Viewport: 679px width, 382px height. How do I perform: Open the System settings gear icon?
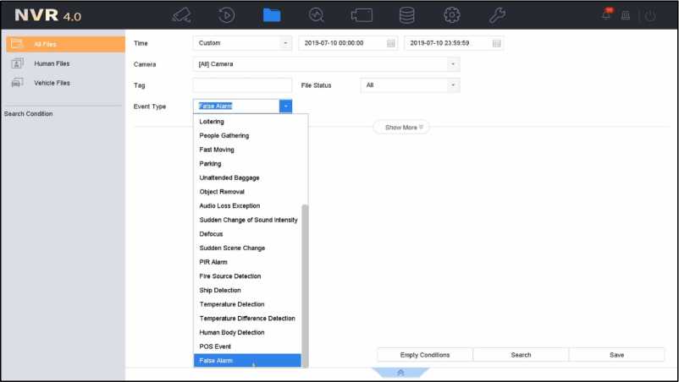click(452, 15)
